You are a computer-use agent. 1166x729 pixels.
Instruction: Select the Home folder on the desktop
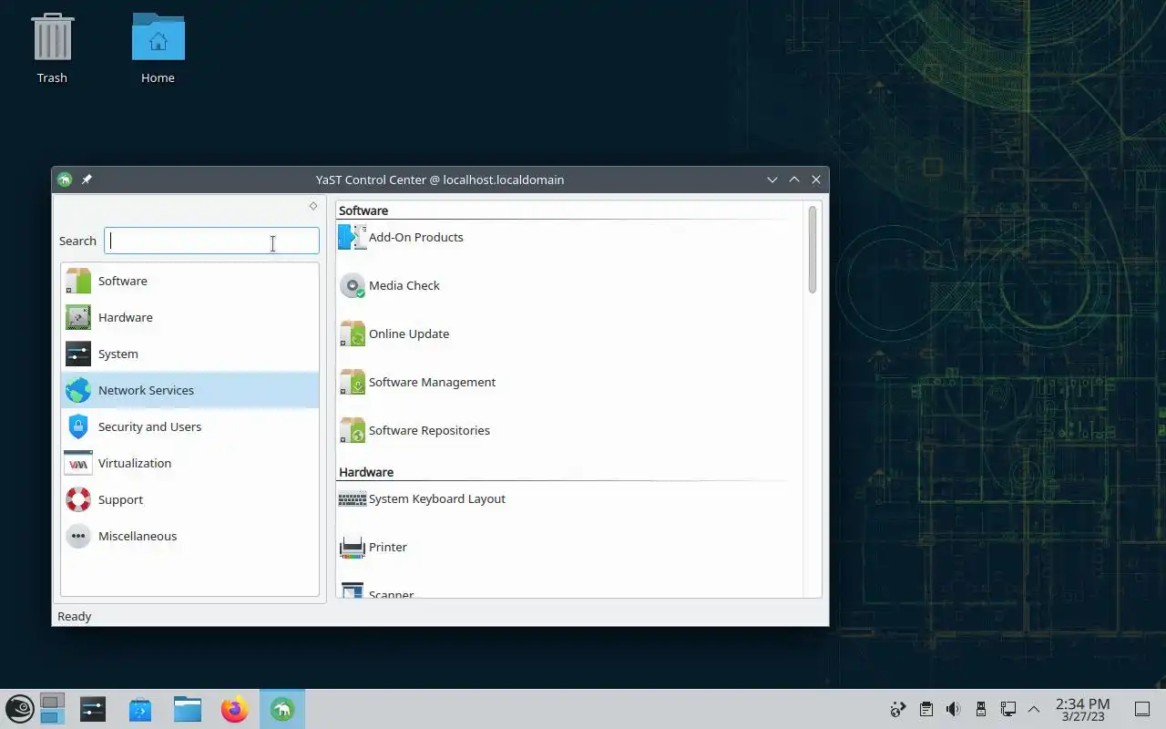pyautogui.click(x=158, y=48)
